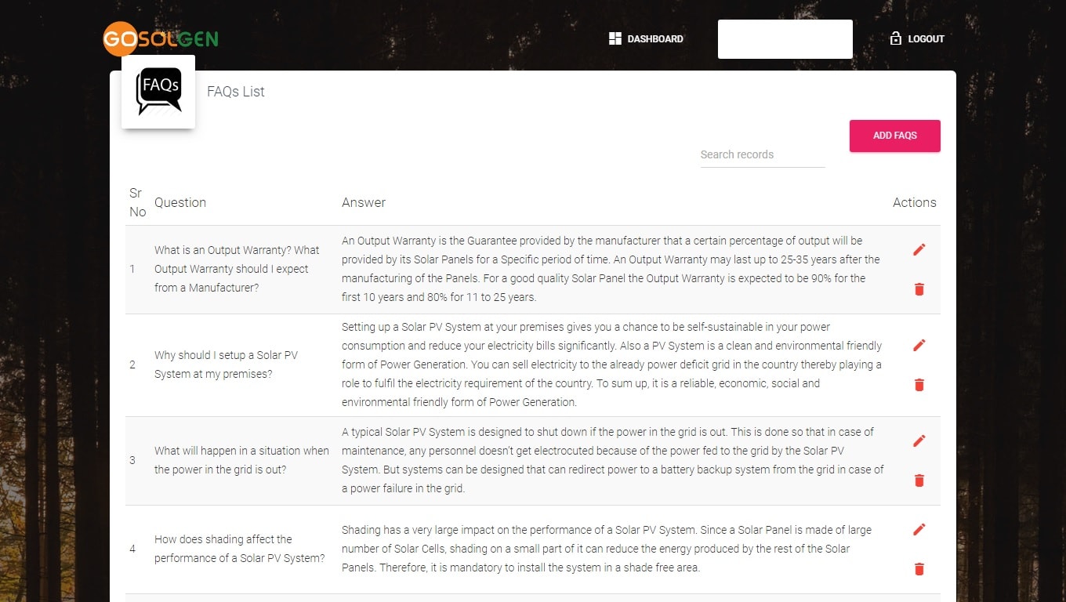Image resolution: width=1066 pixels, height=602 pixels.
Task: Click serial number 4 cell
Action: click(x=132, y=549)
